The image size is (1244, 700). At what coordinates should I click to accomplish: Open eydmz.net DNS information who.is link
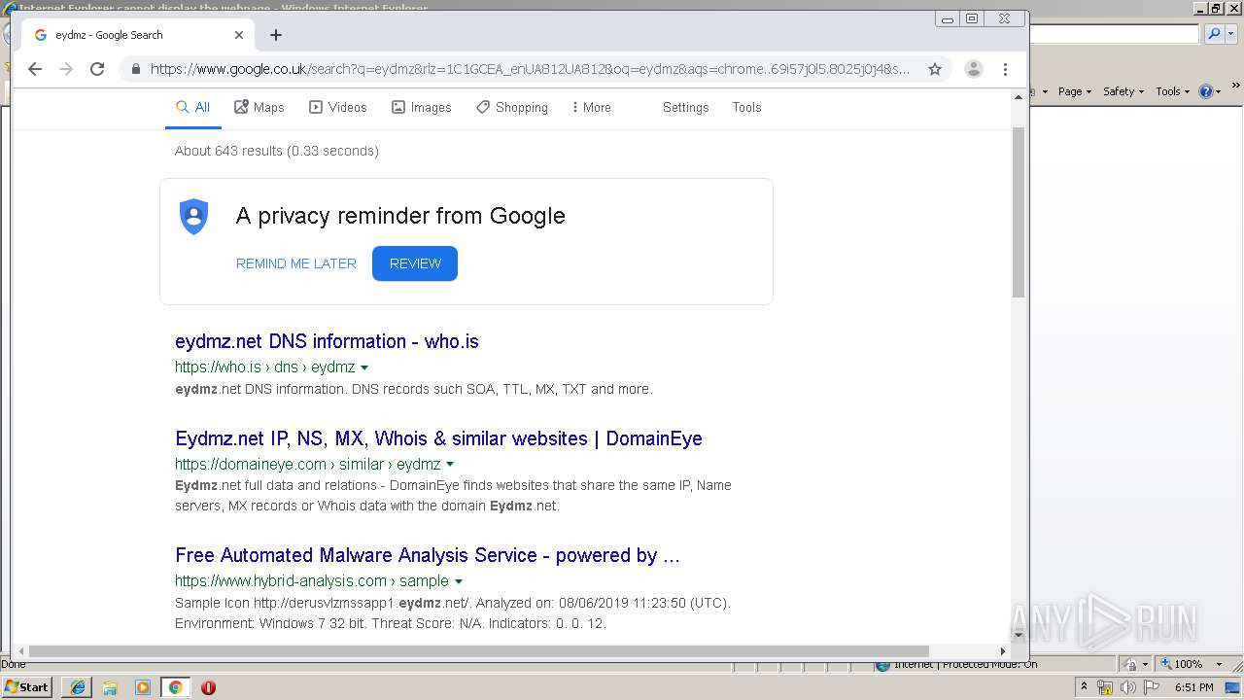pos(327,341)
